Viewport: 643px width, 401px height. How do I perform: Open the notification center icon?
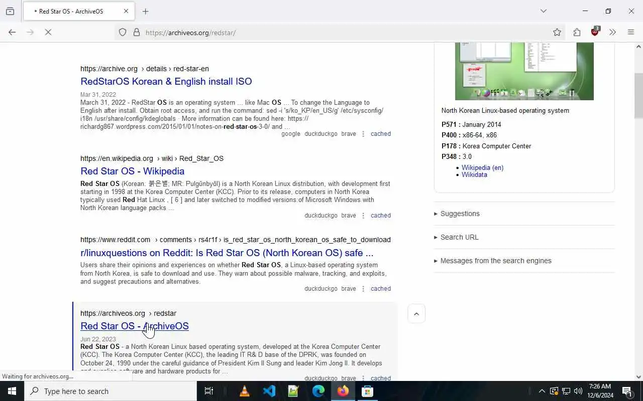[627, 391]
